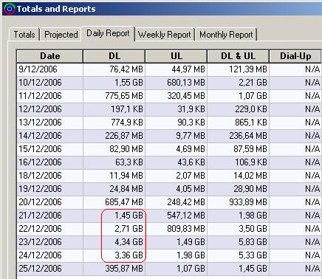Click the Totals and Reports window icon

tap(9, 9)
